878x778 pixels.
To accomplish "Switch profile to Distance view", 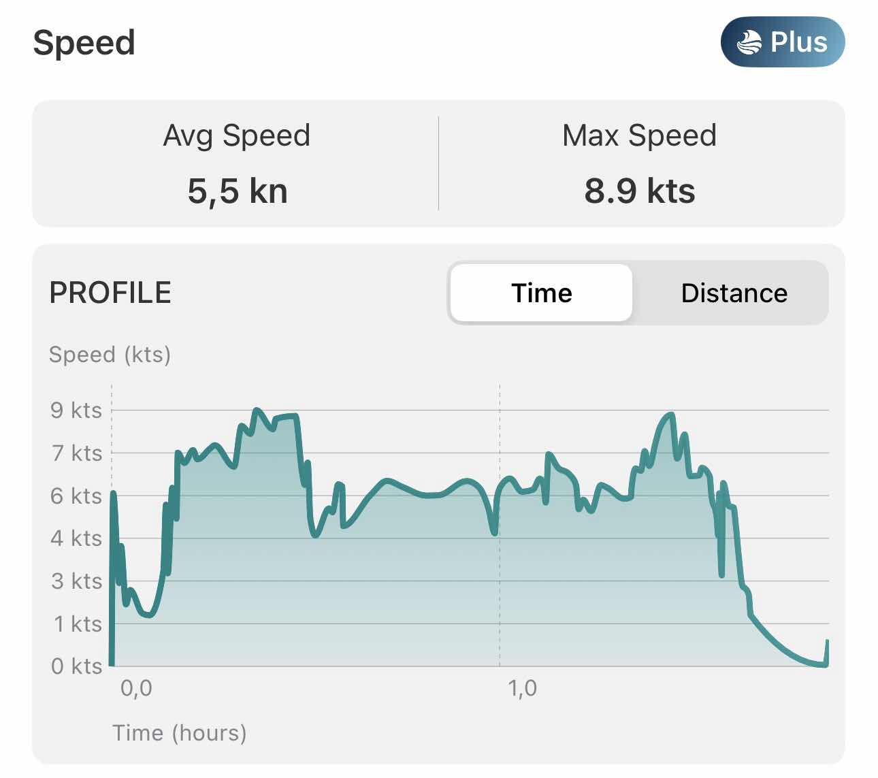I will [x=734, y=293].
